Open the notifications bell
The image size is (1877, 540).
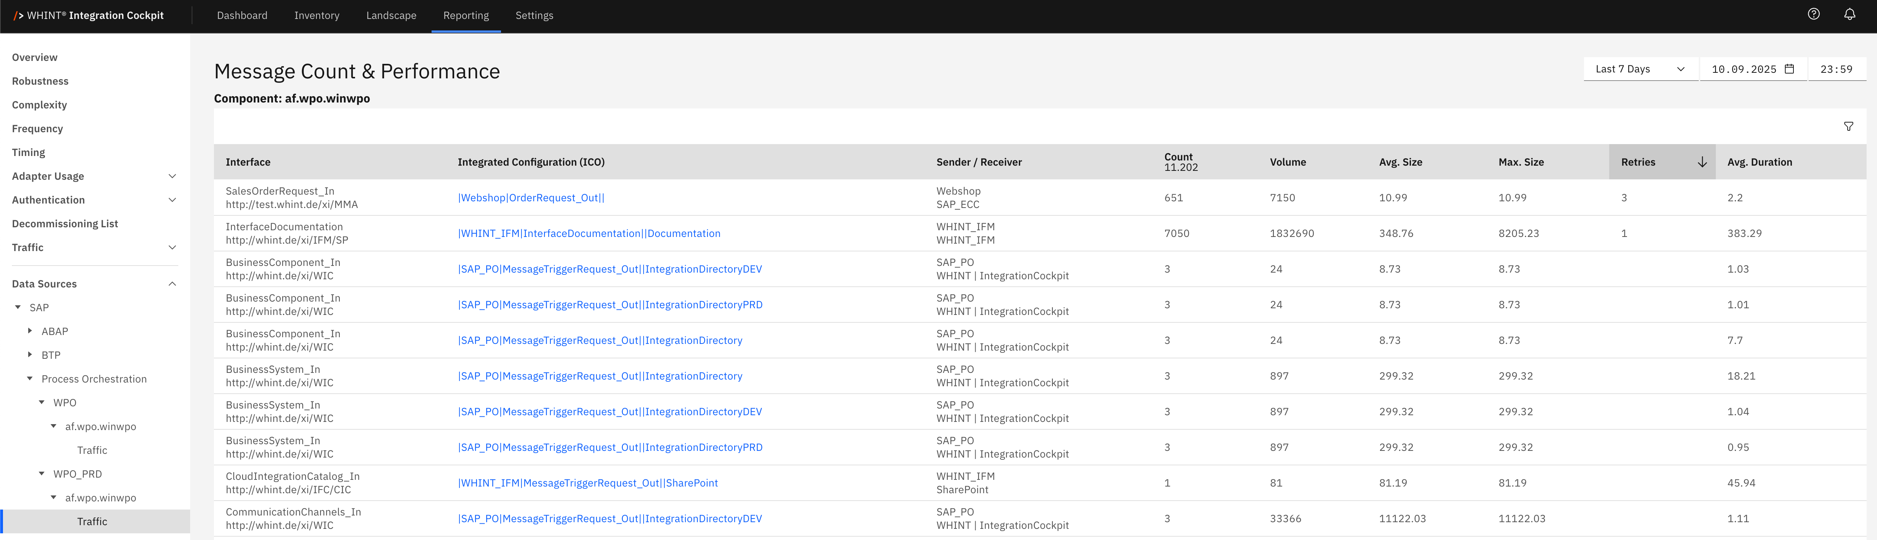point(1849,14)
